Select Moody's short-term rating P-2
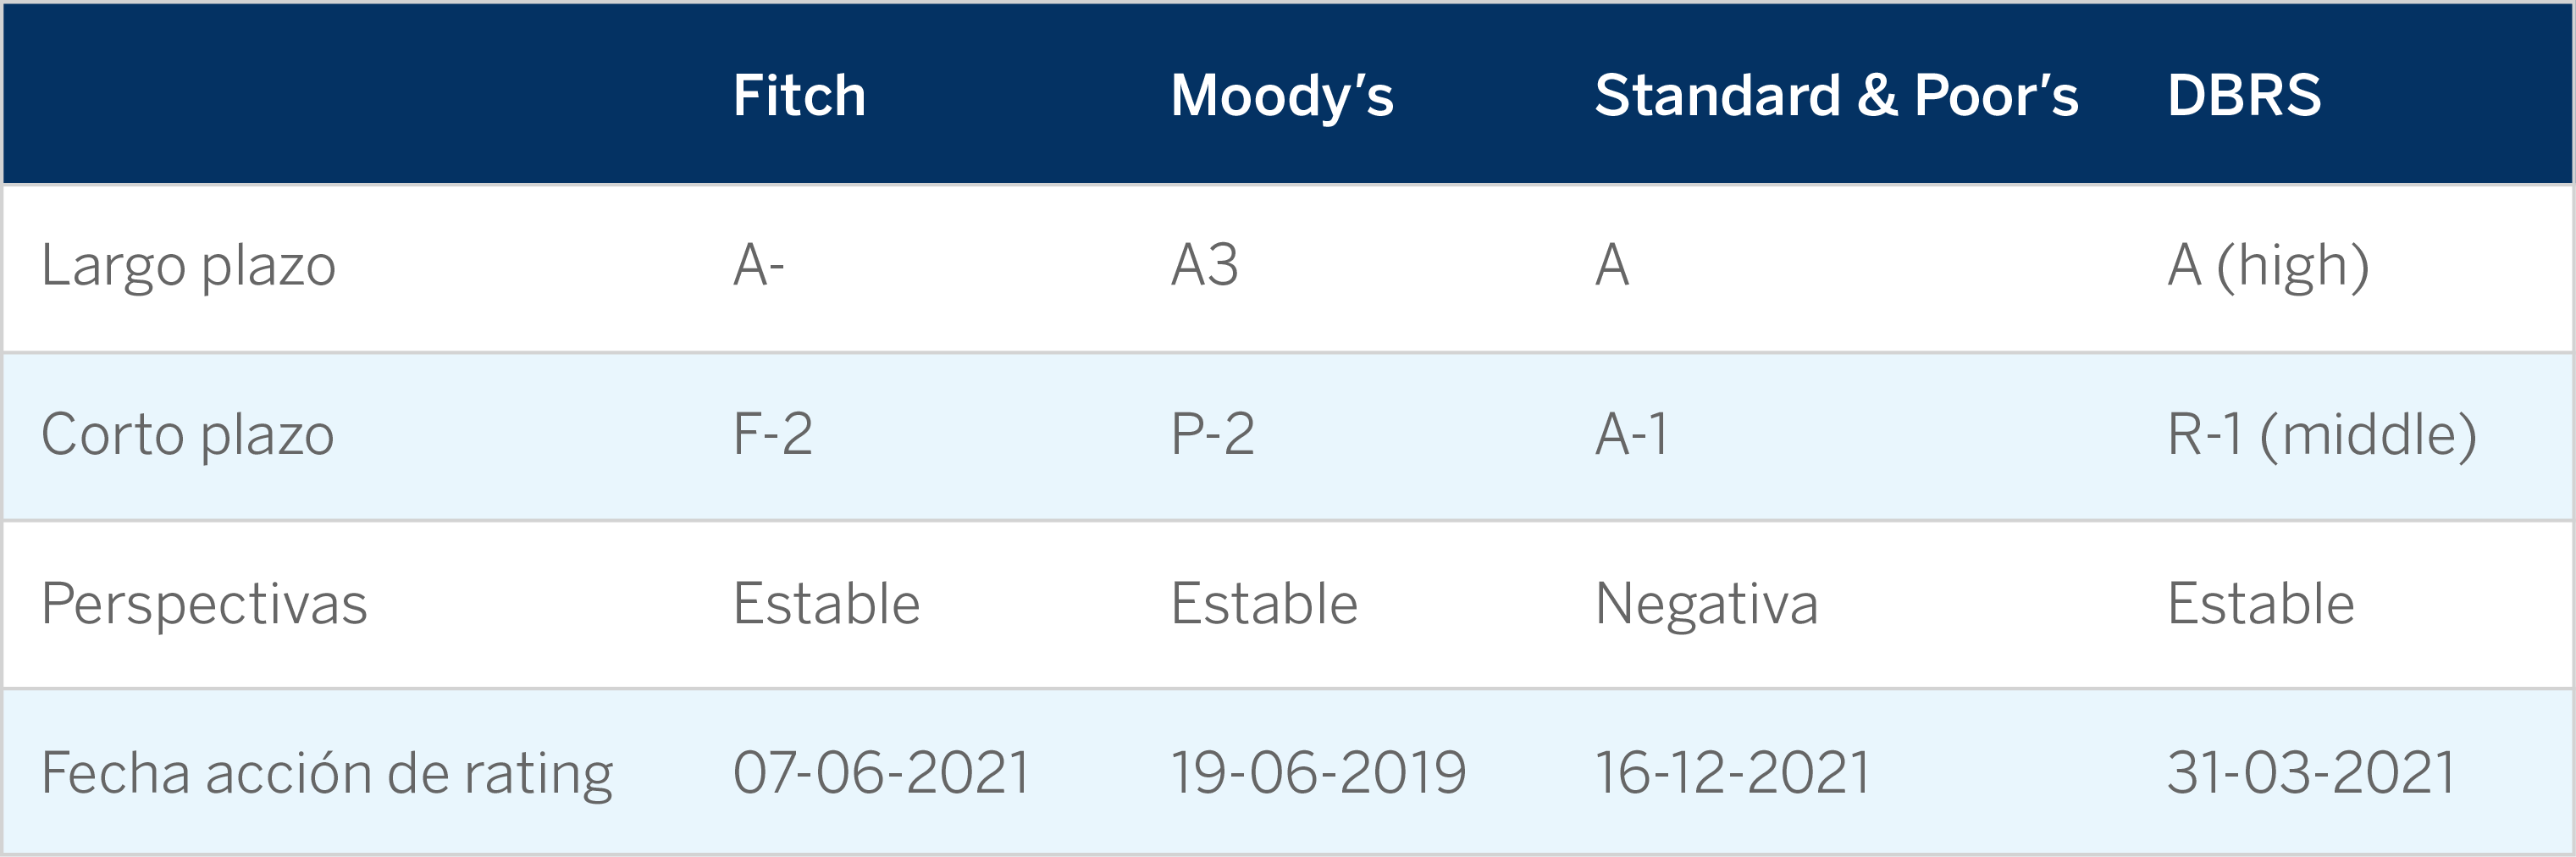The width and height of the screenshot is (2576, 857). 1212,434
